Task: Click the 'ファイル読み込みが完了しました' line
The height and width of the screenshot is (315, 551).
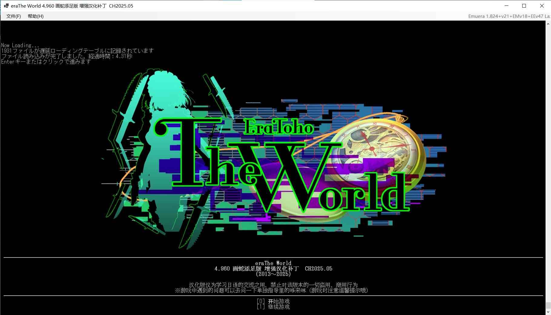Action: 67,56
